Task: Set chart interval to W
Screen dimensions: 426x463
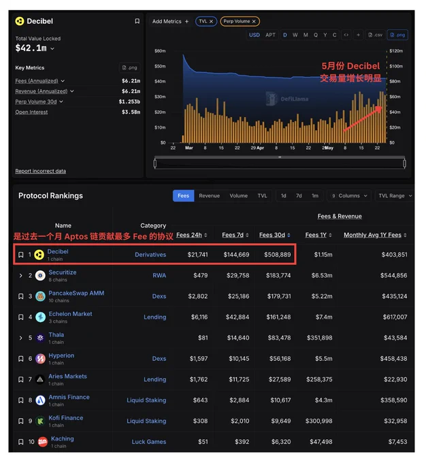Action: point(295,35)
